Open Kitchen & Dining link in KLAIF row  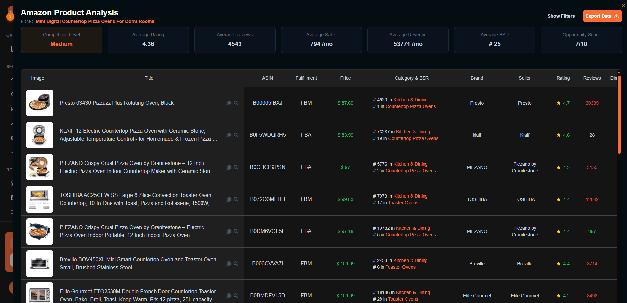[x=413, y=132]
